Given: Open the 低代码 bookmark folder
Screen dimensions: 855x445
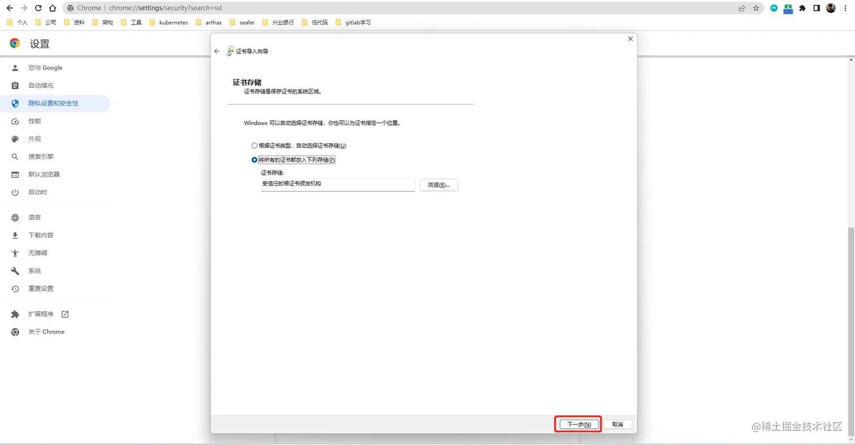Looking at the screenshot, I should [315, 23].
